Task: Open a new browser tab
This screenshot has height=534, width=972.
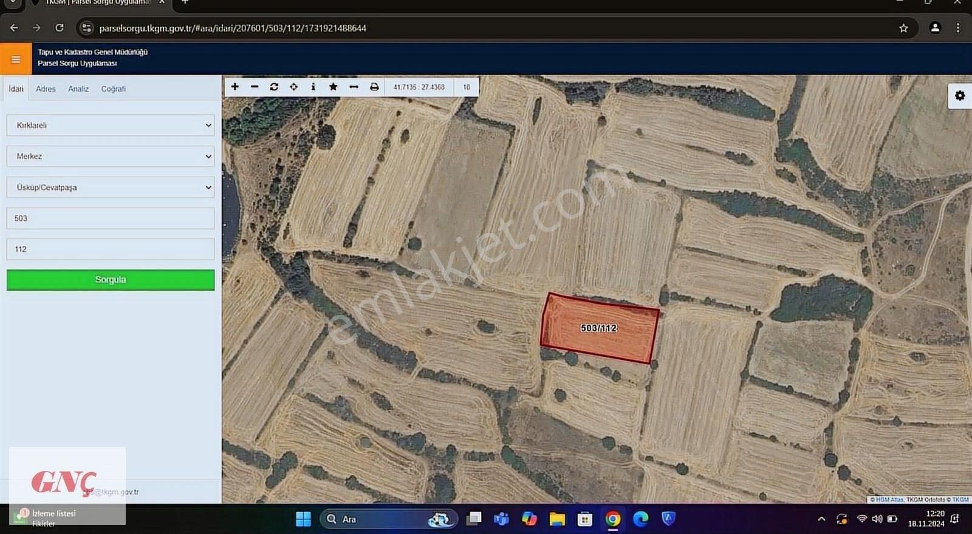Action: click(185, 2)
